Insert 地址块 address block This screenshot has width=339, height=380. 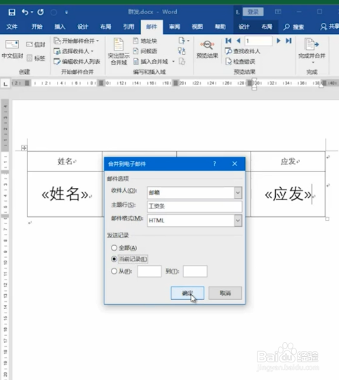145,41
